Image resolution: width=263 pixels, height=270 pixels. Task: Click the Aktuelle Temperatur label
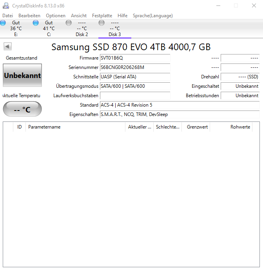coord(22,96)
